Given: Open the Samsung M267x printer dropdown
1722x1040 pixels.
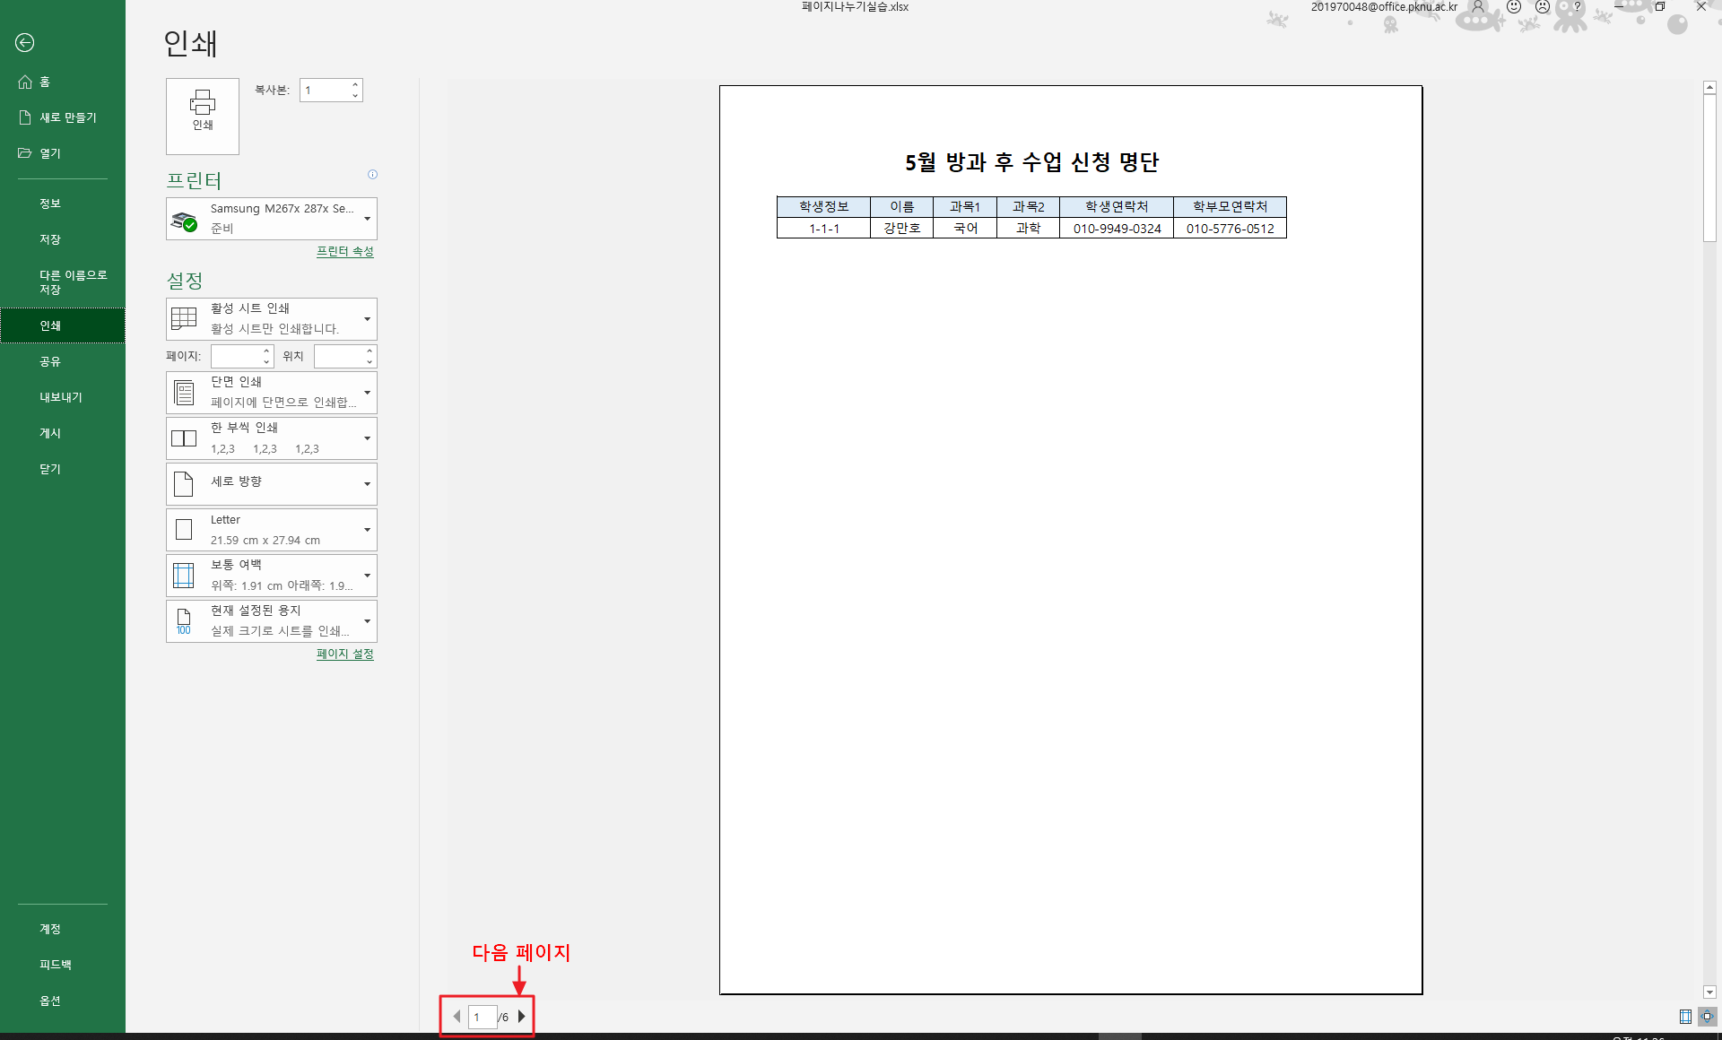Looking at the screenshot, I should click(x=272, y=219).
